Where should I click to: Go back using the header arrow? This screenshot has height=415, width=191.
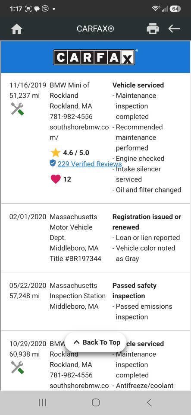pyautogui.click(x=174, y=29)
